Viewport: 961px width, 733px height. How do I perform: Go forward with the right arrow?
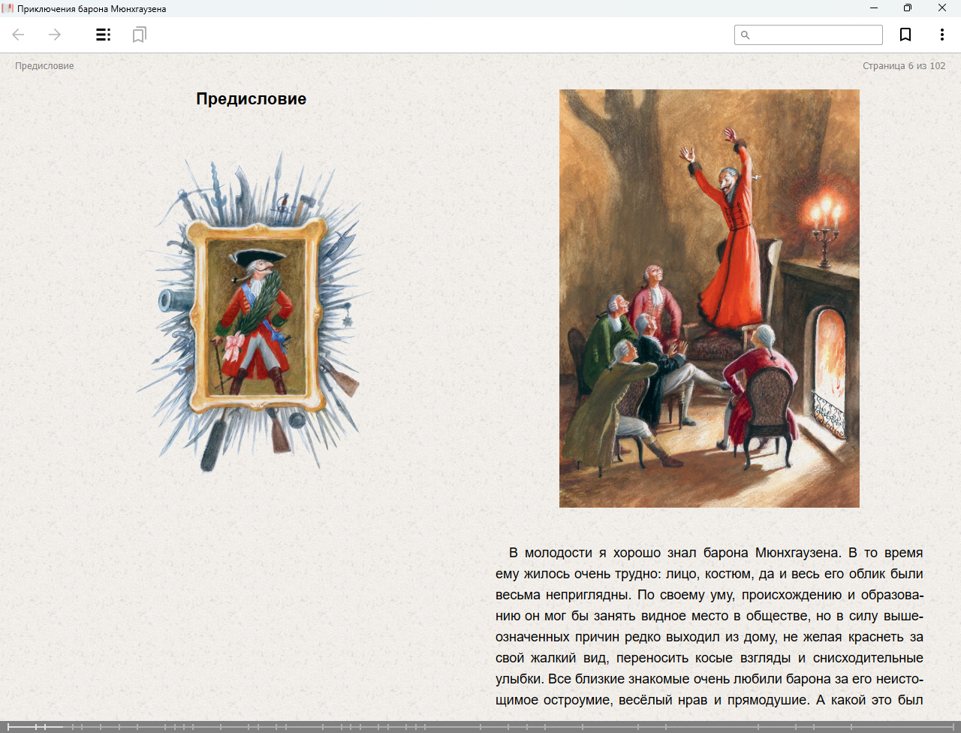[x=55, y=35]
